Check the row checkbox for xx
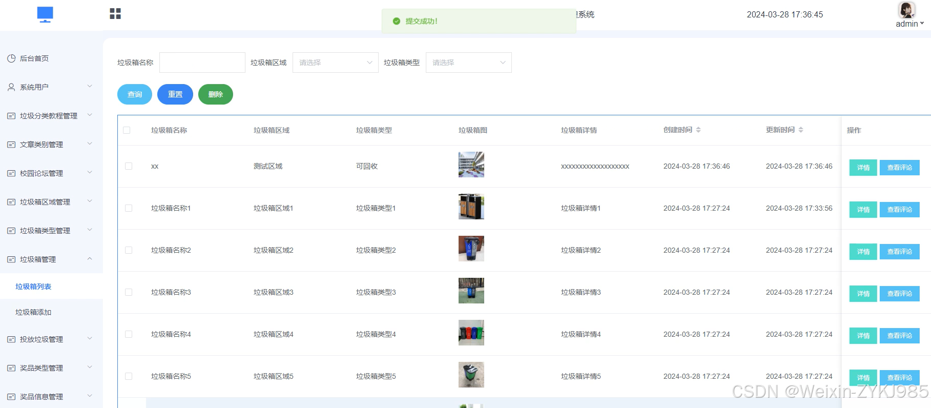 pos(129,166)
